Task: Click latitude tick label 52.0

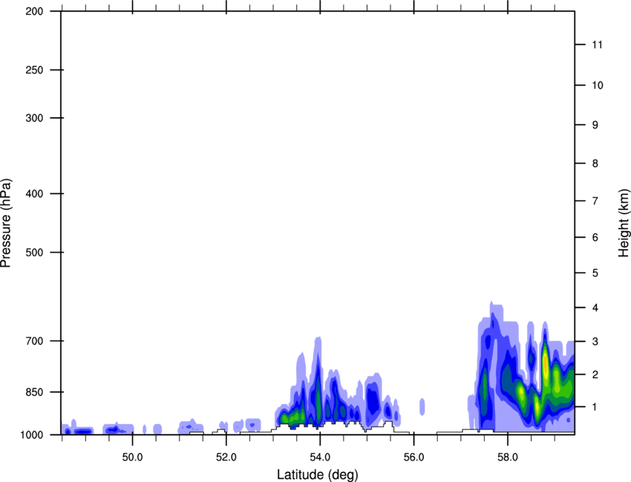Action: (x=226, y=457)
